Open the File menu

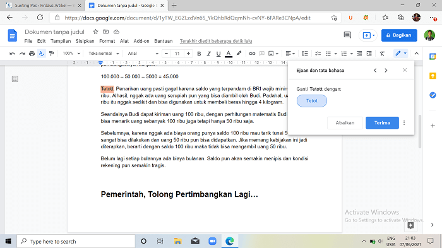28,41
